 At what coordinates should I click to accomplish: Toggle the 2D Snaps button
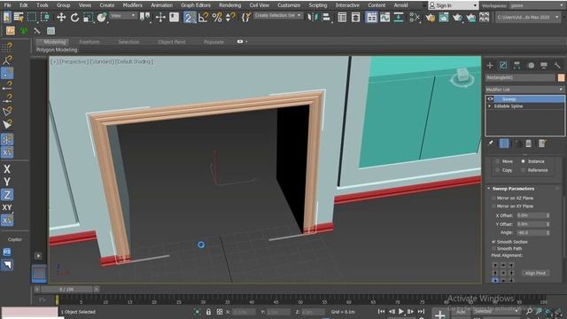pos(190,17)
